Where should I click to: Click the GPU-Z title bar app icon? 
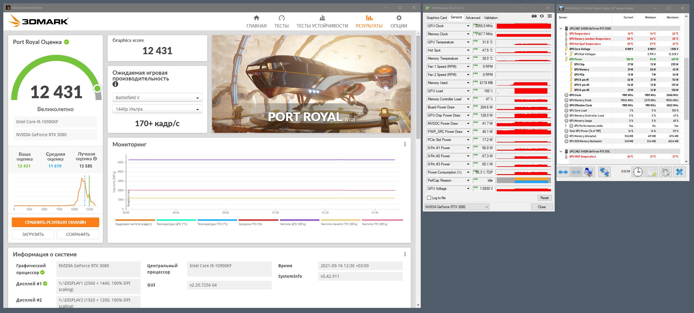point(427,8)
